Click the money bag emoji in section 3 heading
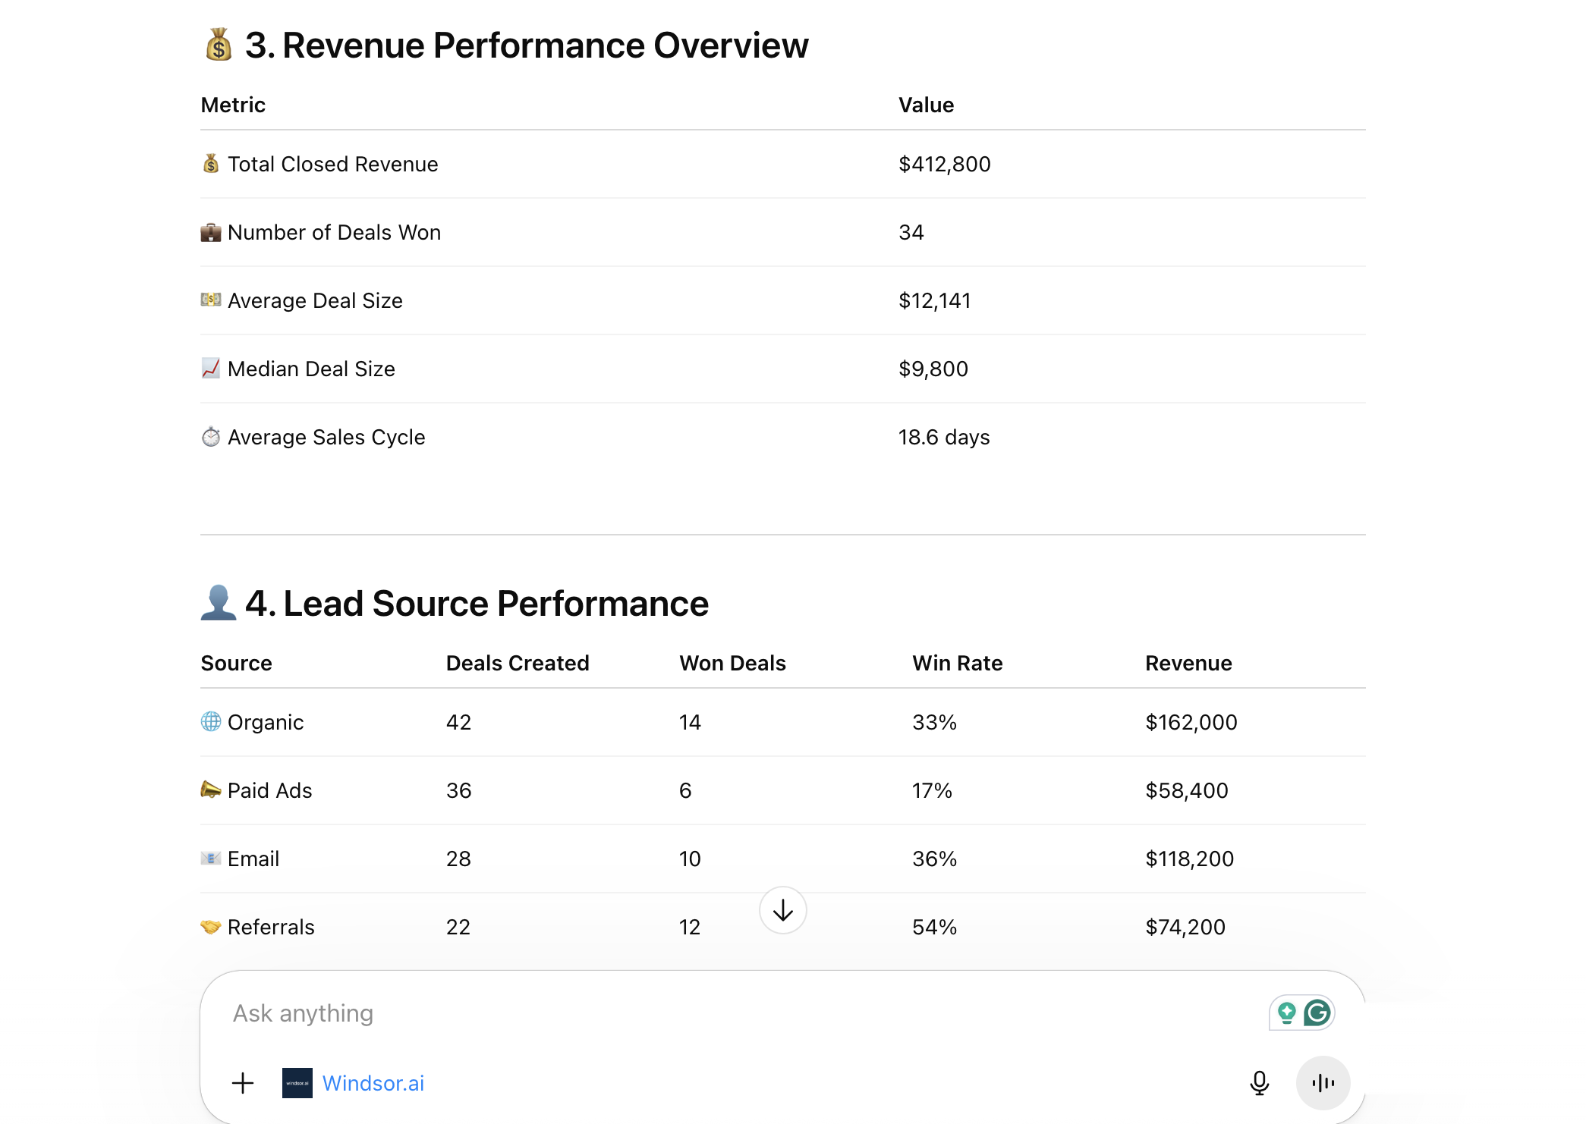 (219, 45)
